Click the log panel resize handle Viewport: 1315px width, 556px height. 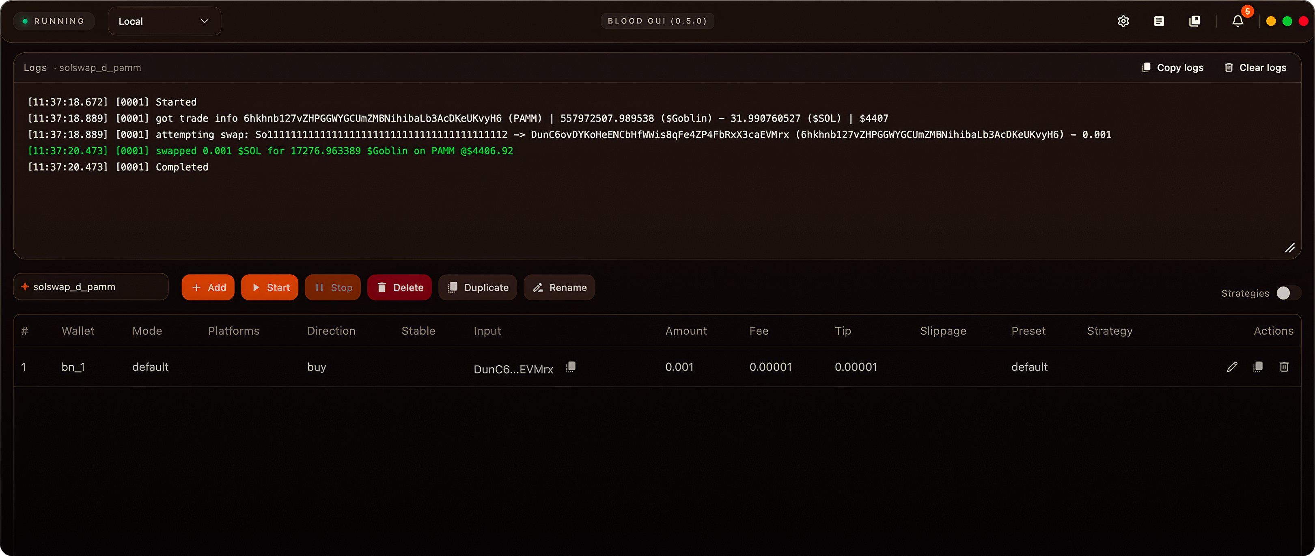[1290, 248]
